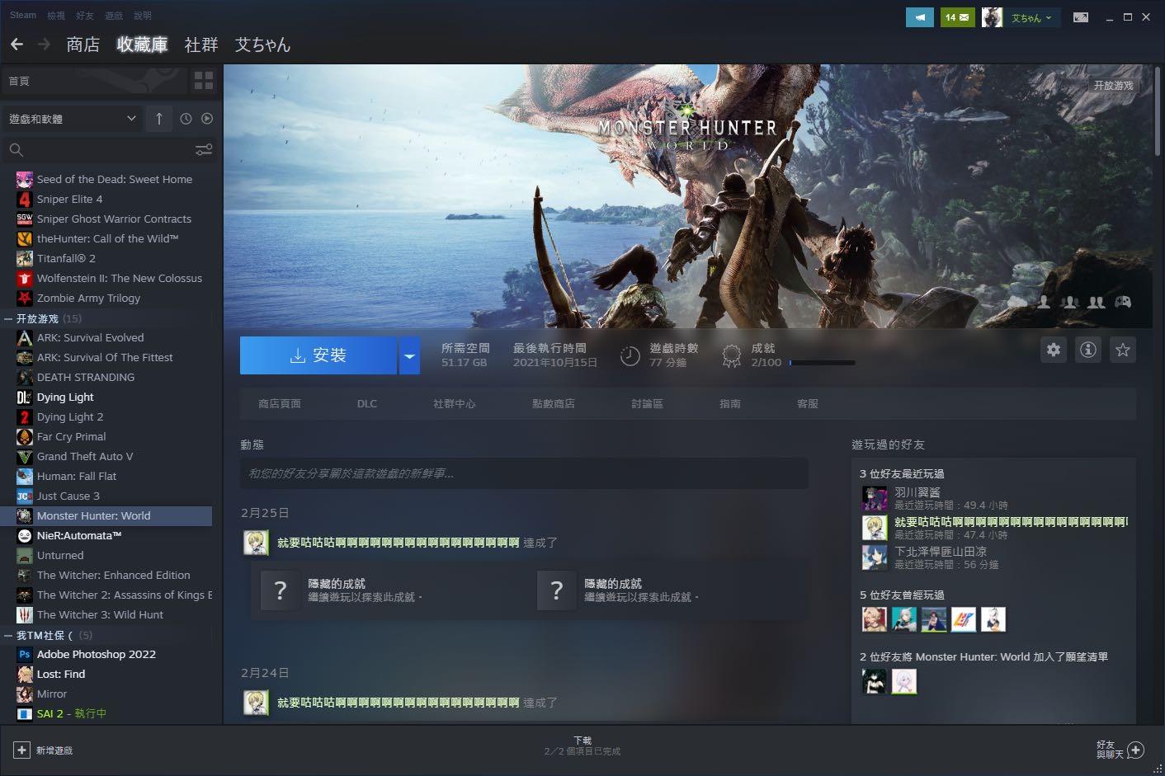Open the 指南 link
Image resolution: width=1165 pixels, height=776 pixels.
tap(730, 404)
